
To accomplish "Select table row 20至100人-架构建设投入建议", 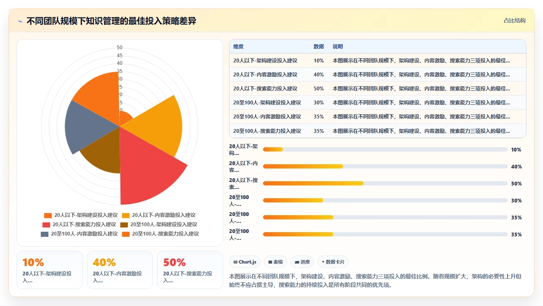I will tap(378, 103).
